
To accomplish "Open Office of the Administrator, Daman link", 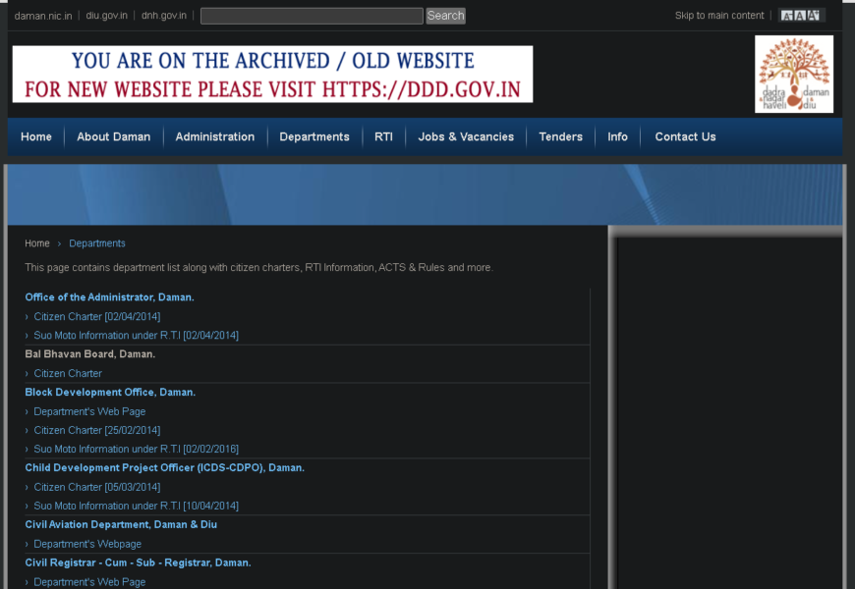I will click(x=110, y=297).
